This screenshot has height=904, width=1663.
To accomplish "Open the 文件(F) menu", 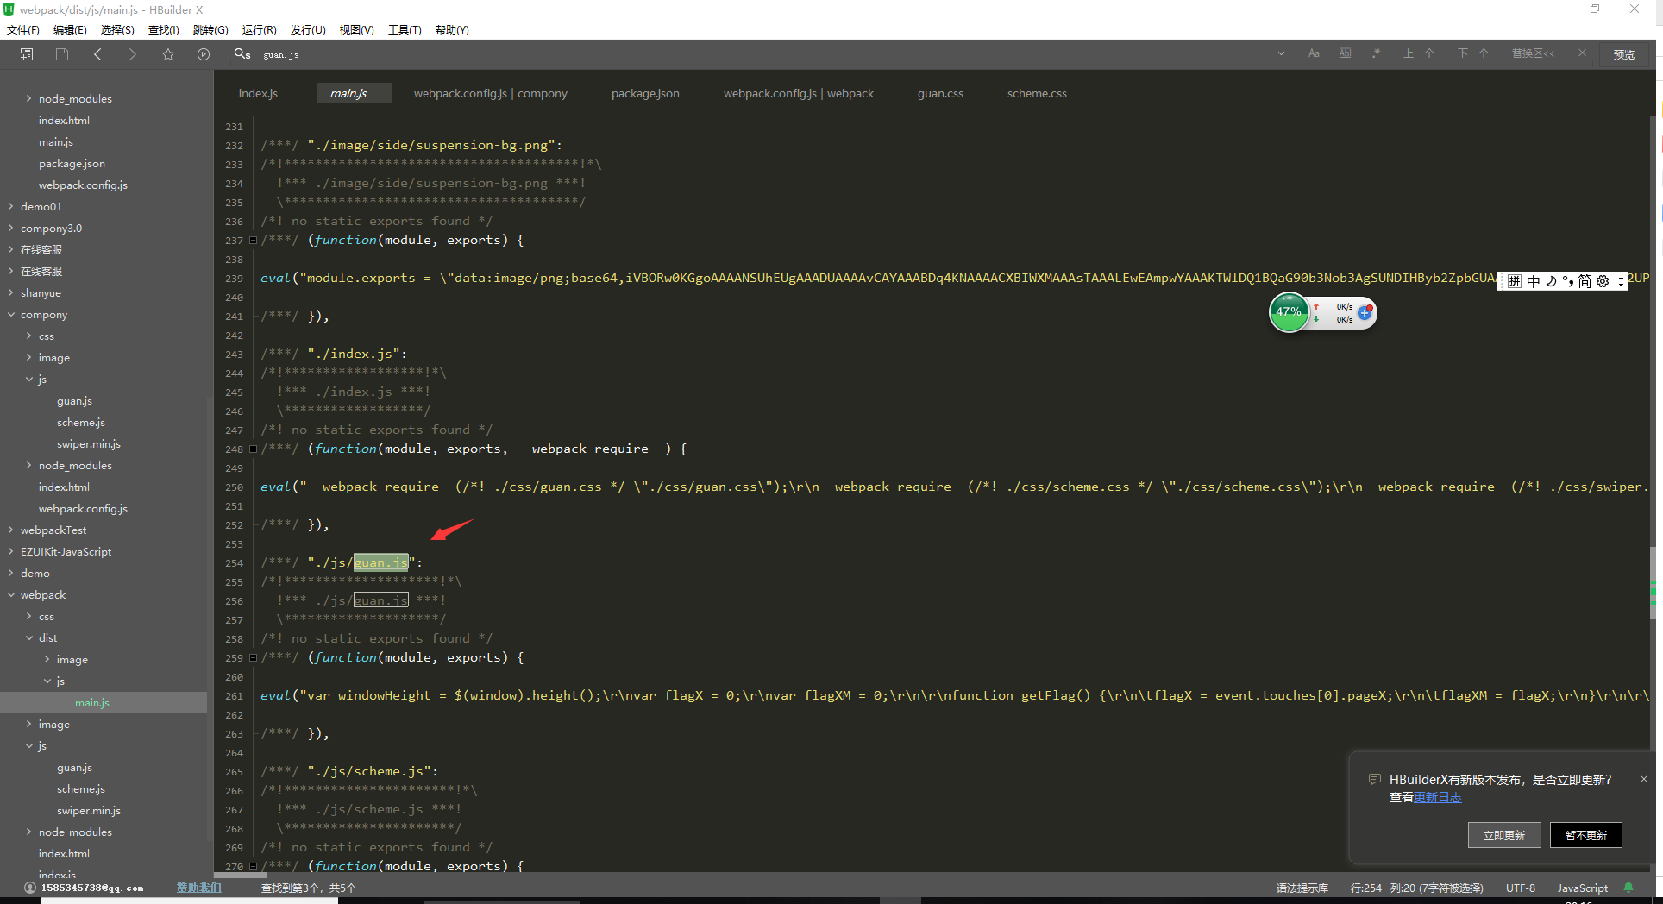I will click(23, 30).
